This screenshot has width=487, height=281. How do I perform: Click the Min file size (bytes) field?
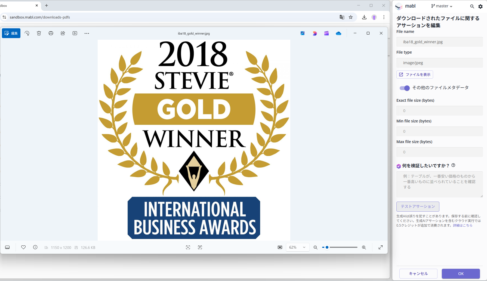click(x=440, y=131)
